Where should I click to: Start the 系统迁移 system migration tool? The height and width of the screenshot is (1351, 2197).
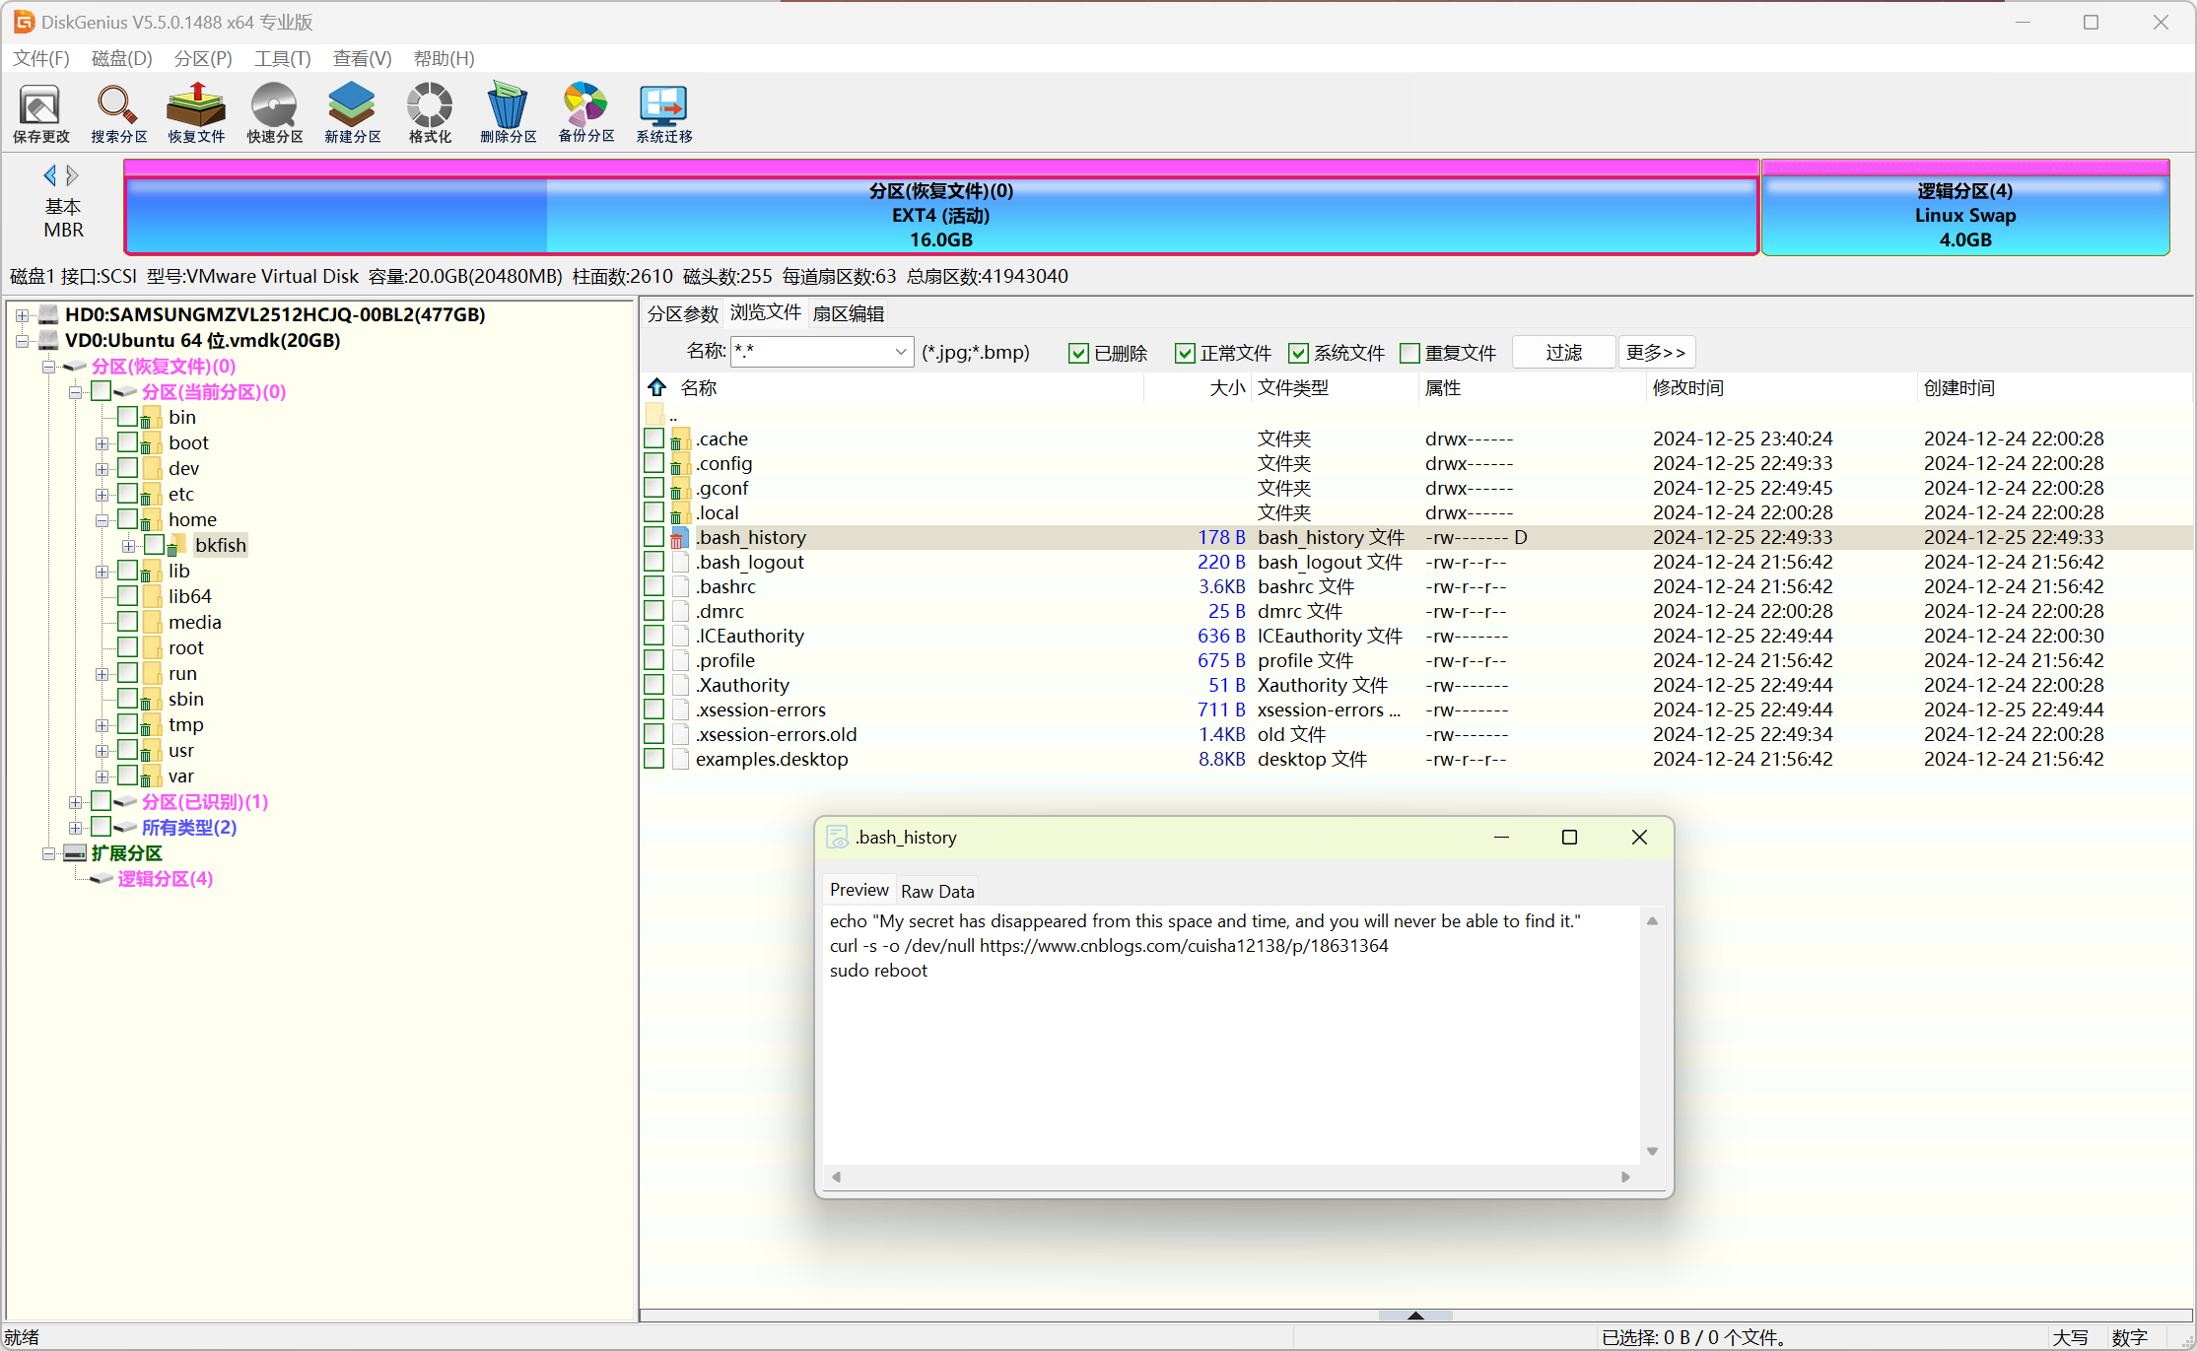663,112
